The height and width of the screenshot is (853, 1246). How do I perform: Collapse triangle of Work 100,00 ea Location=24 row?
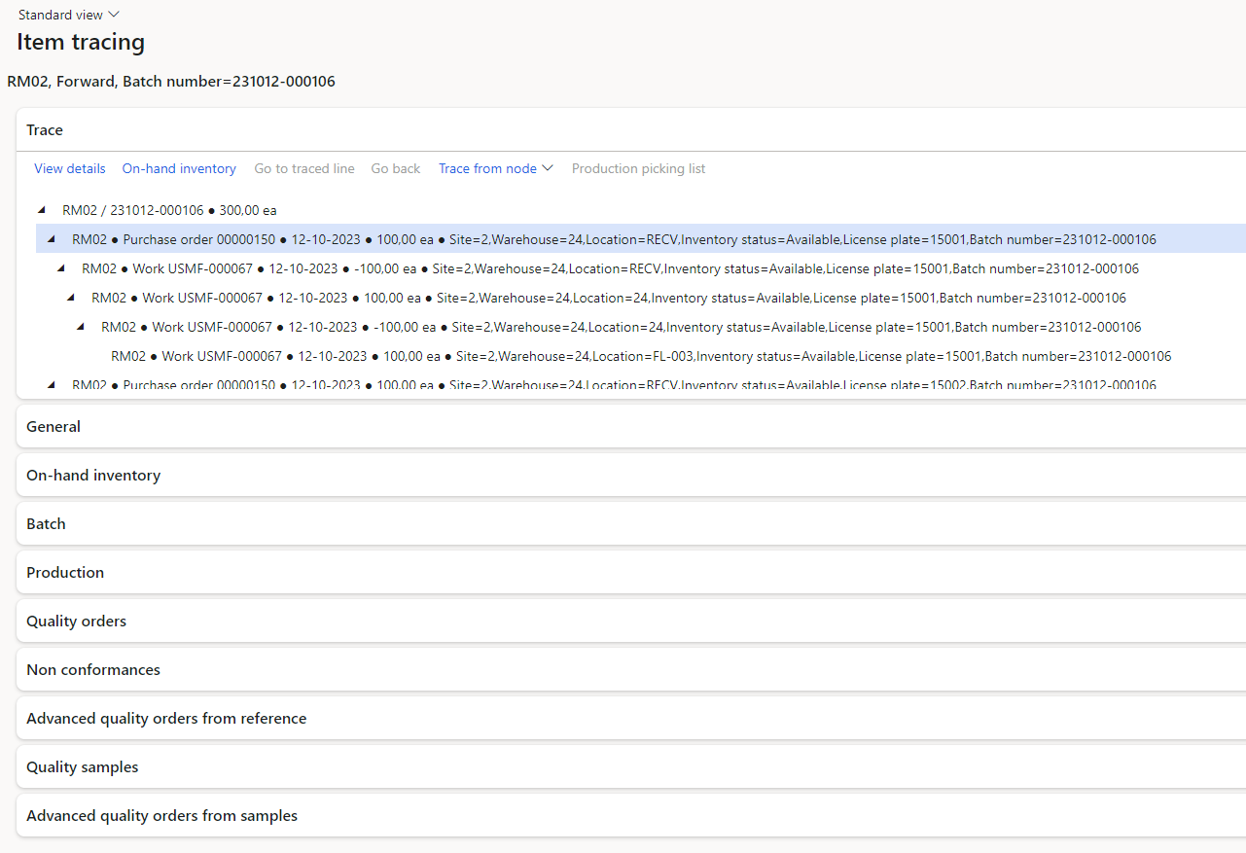(x=71, y=298)
